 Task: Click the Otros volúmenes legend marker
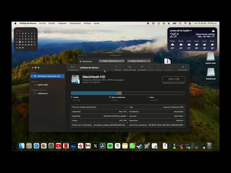click(x=110, y=97)
